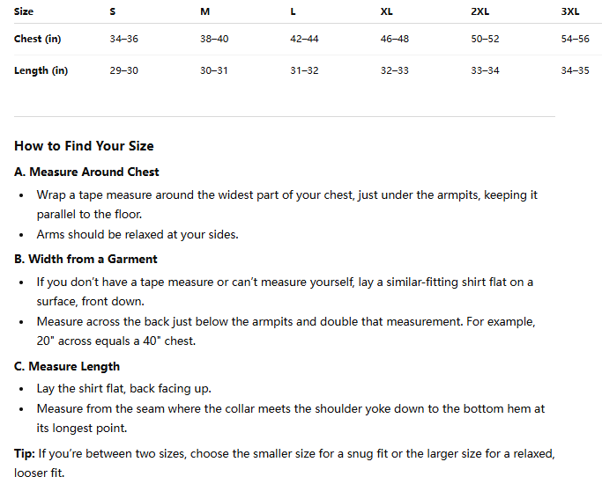Click the 38–40 chest value for M
602x484 pixels.
tap(214, 39)
